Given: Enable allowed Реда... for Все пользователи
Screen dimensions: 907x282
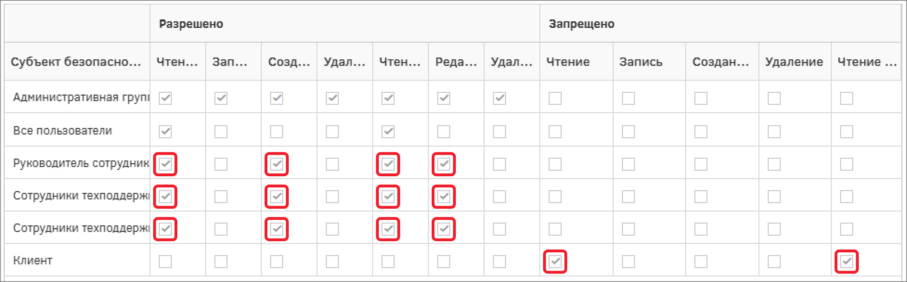Looking at the screenshot, I should click(444, 132).
